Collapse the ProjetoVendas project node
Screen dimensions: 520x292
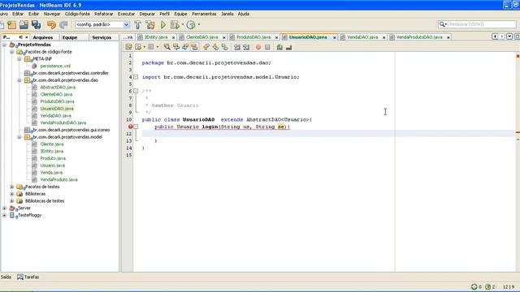pos(4,45)
